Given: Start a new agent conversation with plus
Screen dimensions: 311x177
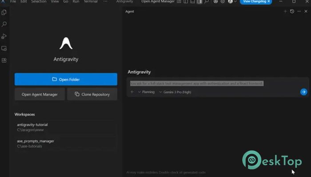Looking at the screenshot, I should pyautogui.click(x=285, y=12).
